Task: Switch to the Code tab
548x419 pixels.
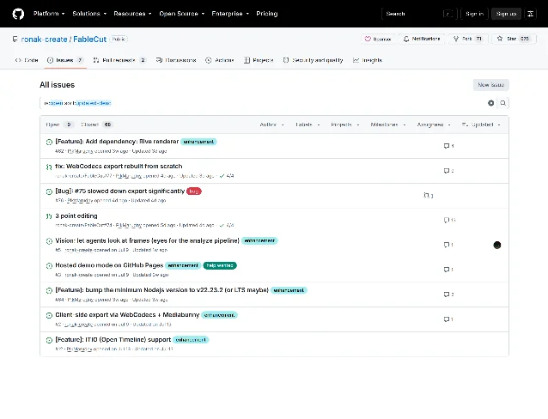Action: pos(27,60)
